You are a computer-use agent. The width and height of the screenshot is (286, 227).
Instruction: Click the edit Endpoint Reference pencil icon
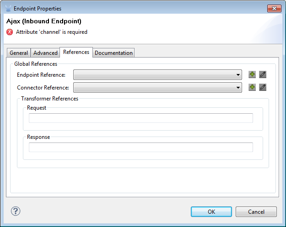pos(263,74)
